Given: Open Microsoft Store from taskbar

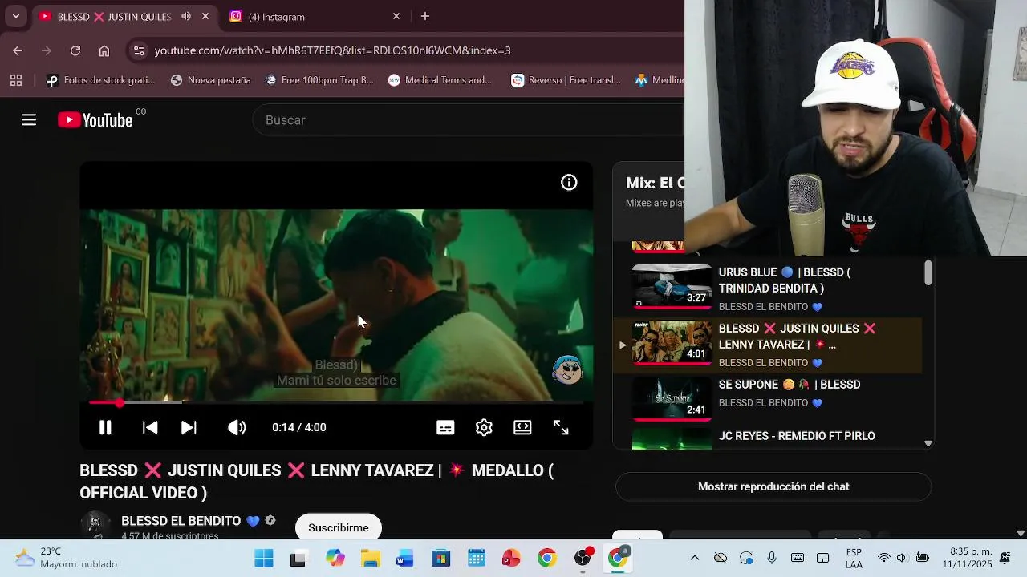Looking at the screenshot, I should tap(441, 558).
